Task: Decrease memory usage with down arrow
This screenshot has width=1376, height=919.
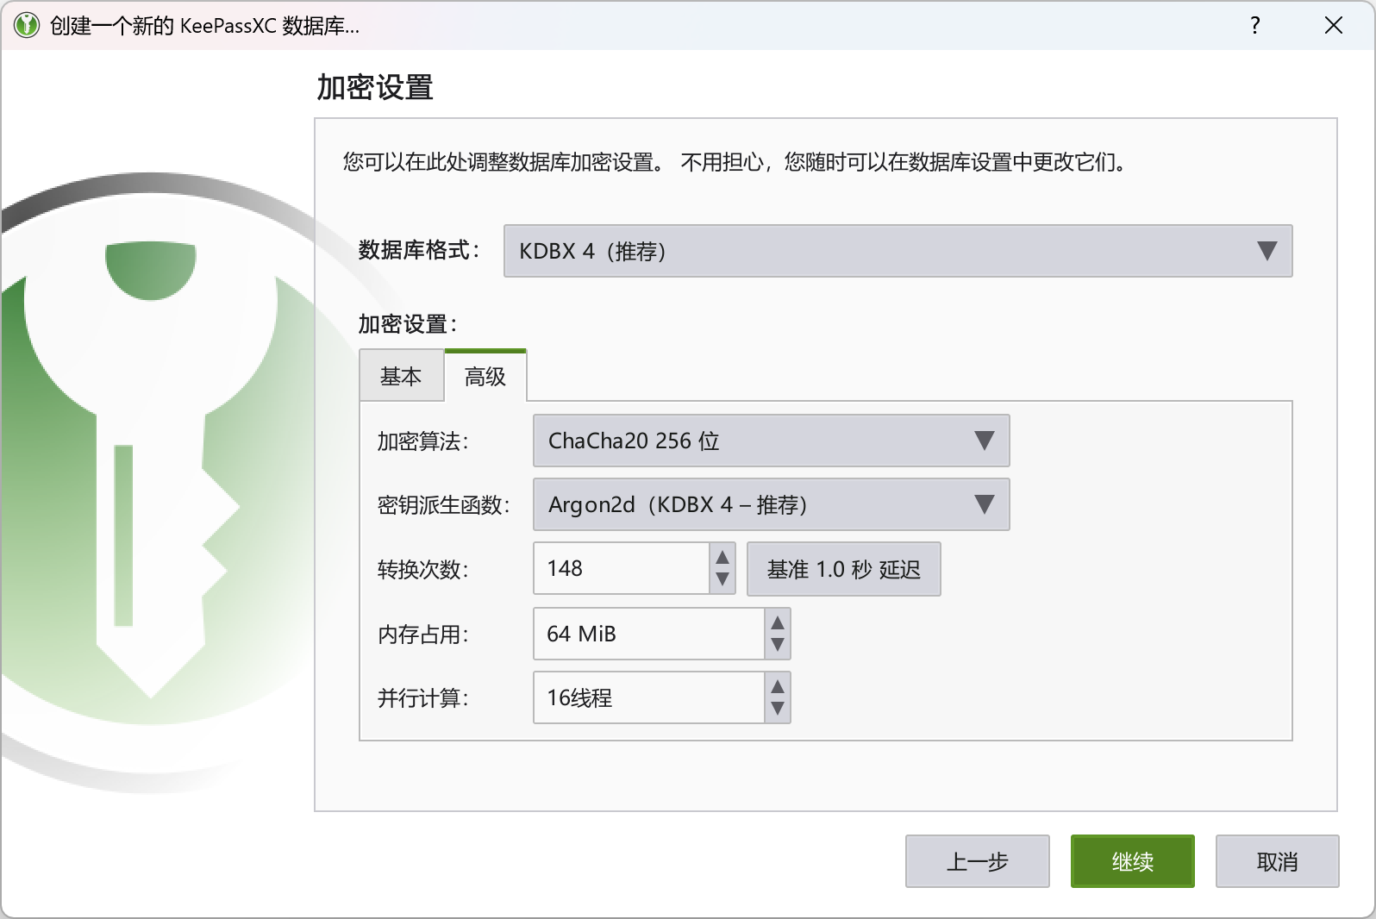Action: coord(778,646)
